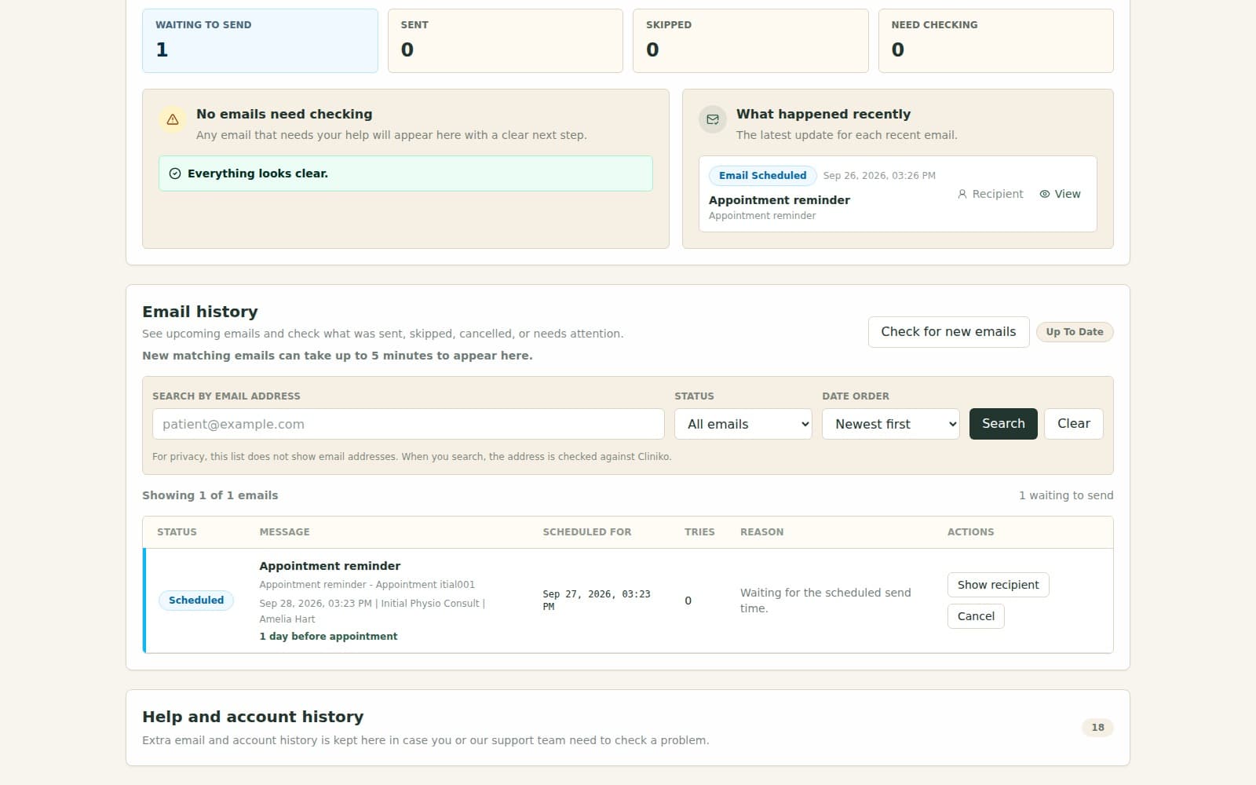Show recipient for the Appointment reminder email

(x=998, y=585)
